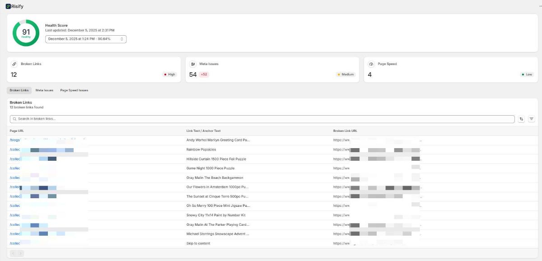542x261 pixels.
Task: Open the filter icon for broken links
Action: [x=532, y=119]
